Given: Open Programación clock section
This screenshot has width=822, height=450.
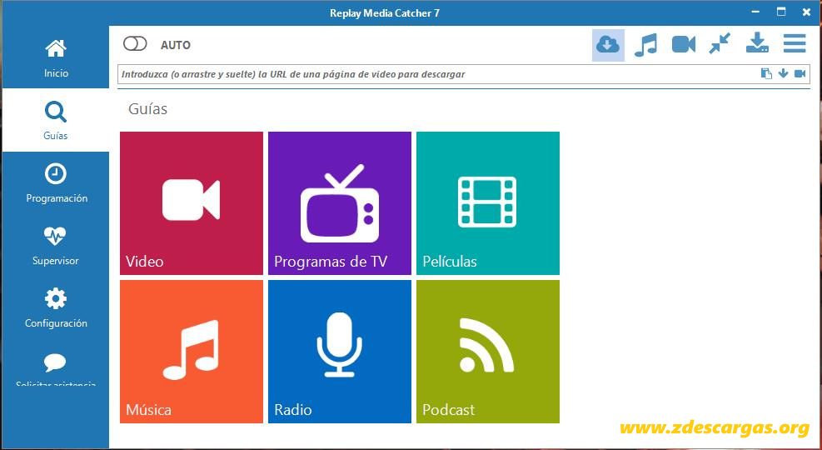Looking at the screenshot, I should pyautogui.click(x=56, y=183).
